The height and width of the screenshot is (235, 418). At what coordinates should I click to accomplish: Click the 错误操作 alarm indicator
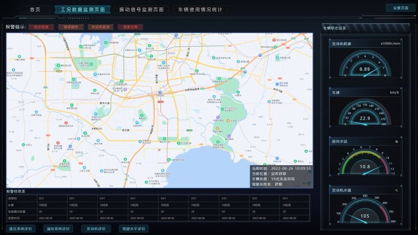click(x=71, y=27)
